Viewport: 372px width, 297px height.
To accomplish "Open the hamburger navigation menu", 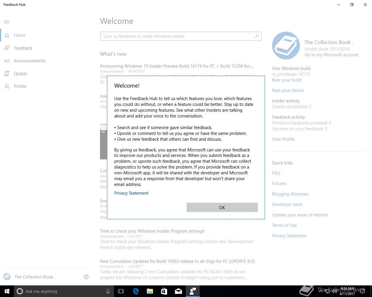I will [x=7, y=22].
